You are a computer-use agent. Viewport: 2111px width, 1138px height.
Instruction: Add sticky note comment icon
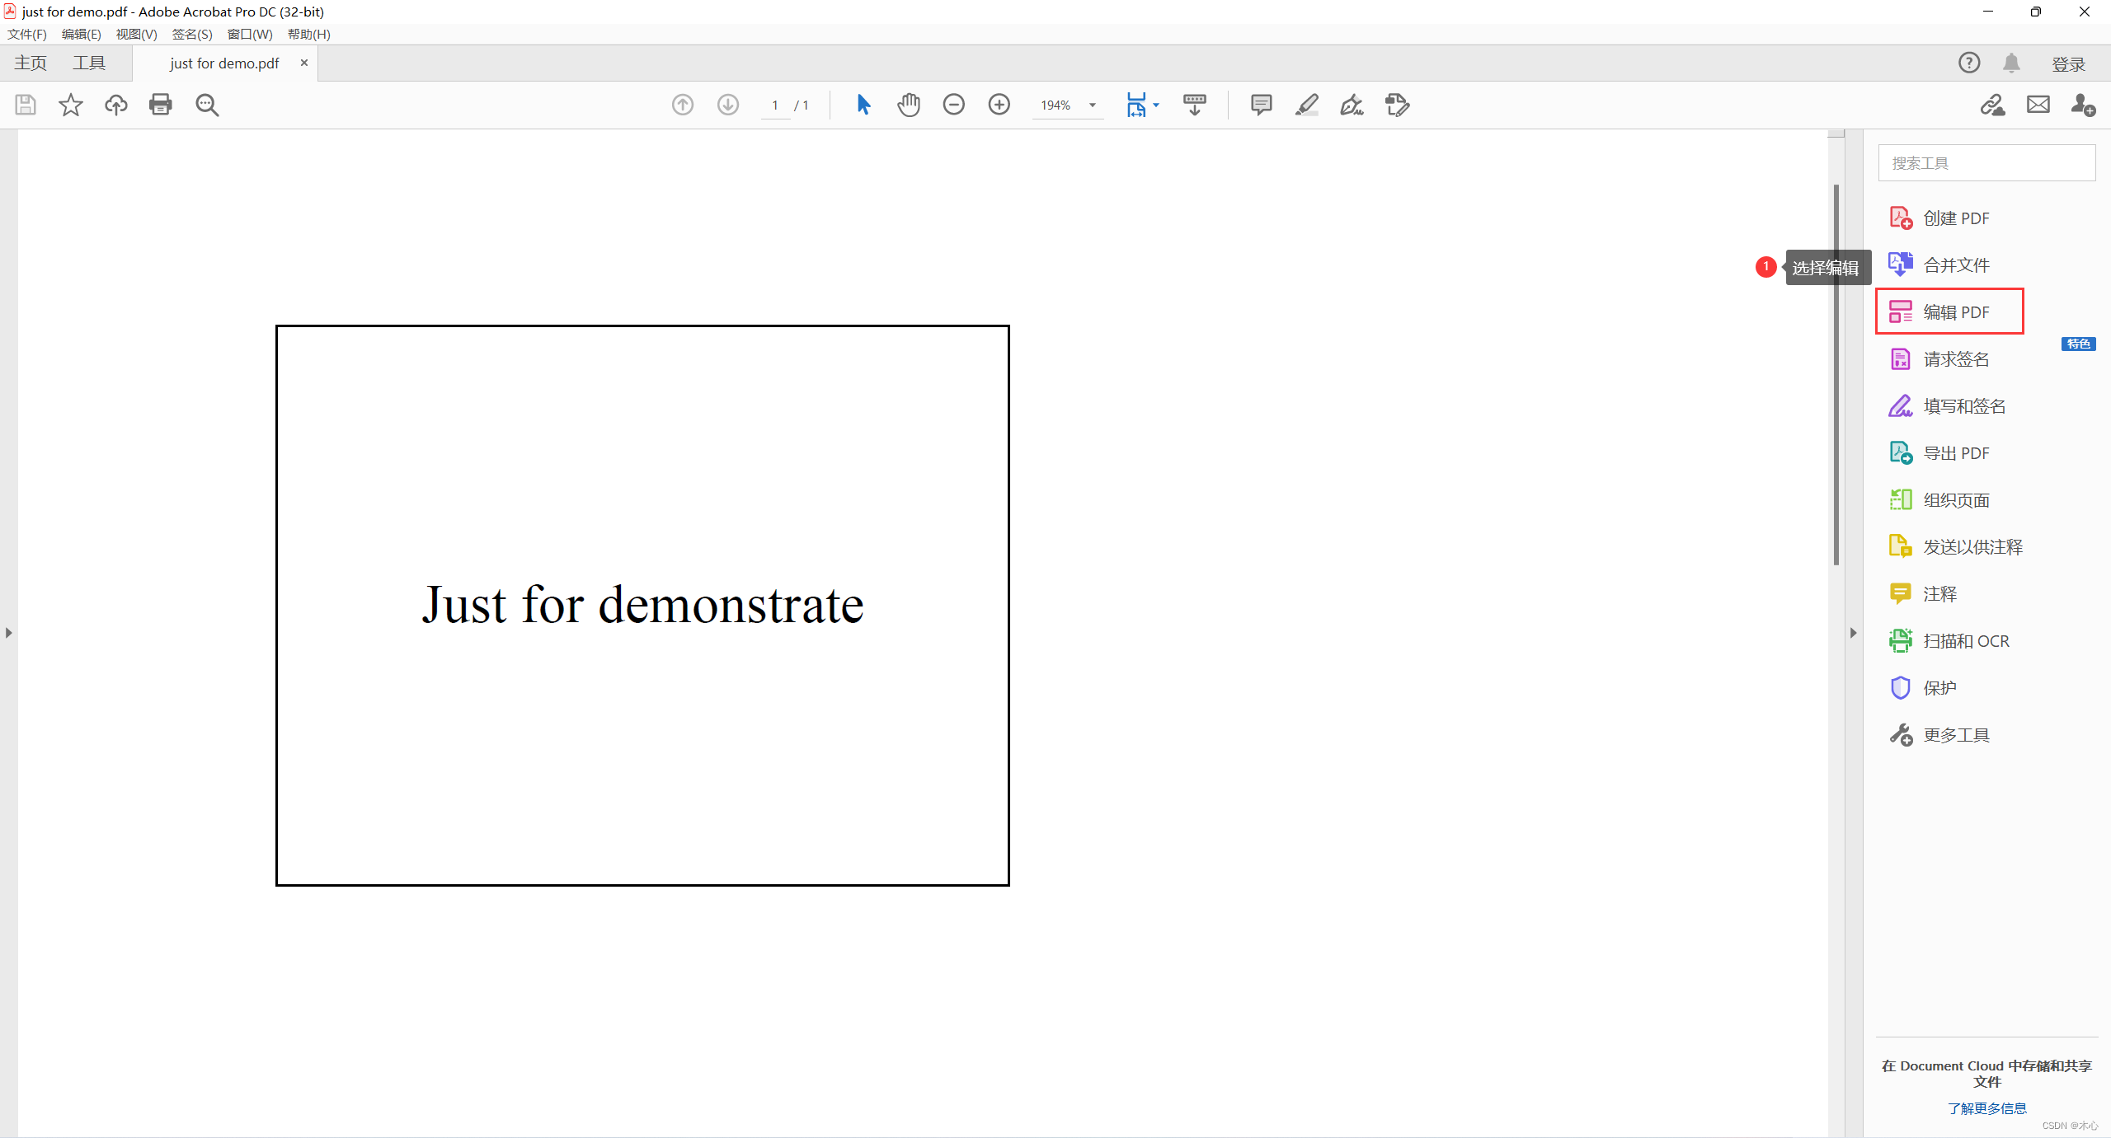pos(1261,105)
